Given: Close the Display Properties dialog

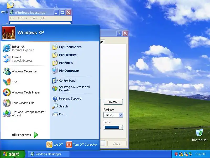Looking at the screenshot, I should (125, 33).
